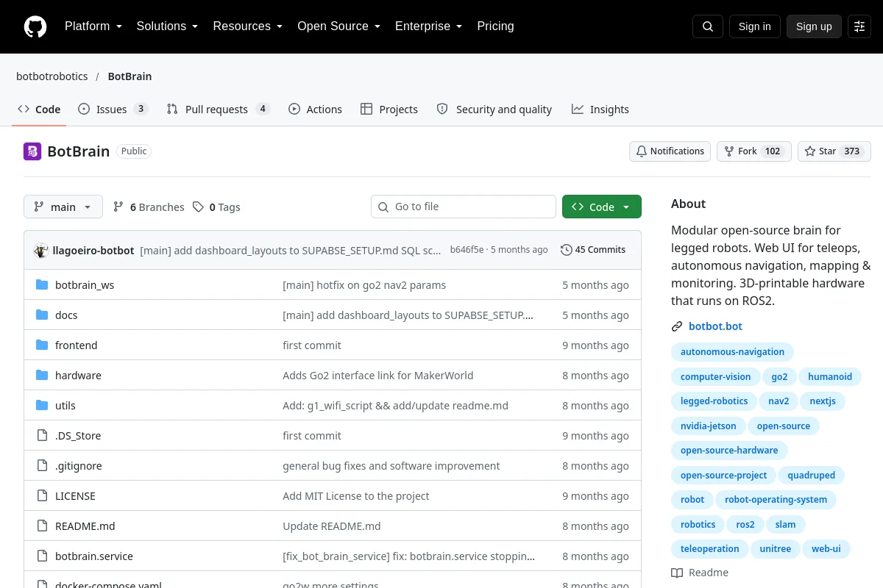Click the search icon in Go to file
This screenshot has height=588, width=883.
[x=383, y=207]
